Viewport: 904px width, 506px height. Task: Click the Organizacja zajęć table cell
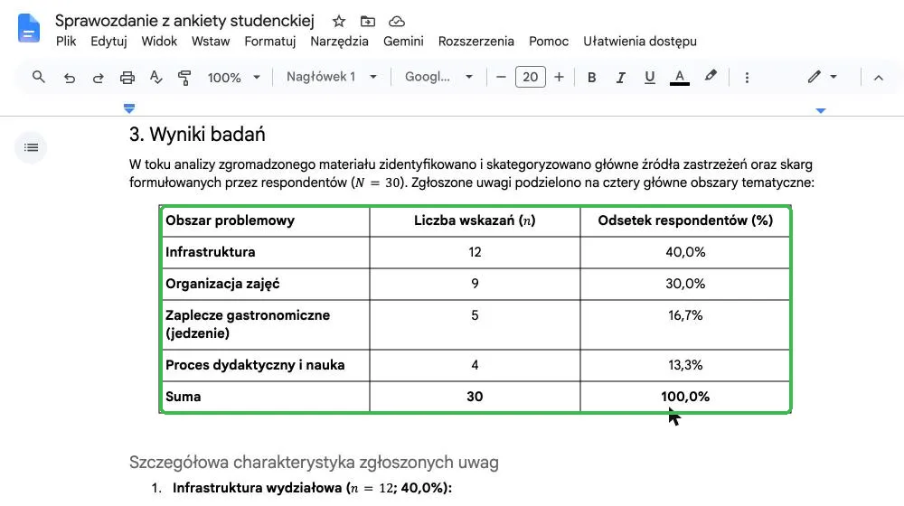click(266, 284)
